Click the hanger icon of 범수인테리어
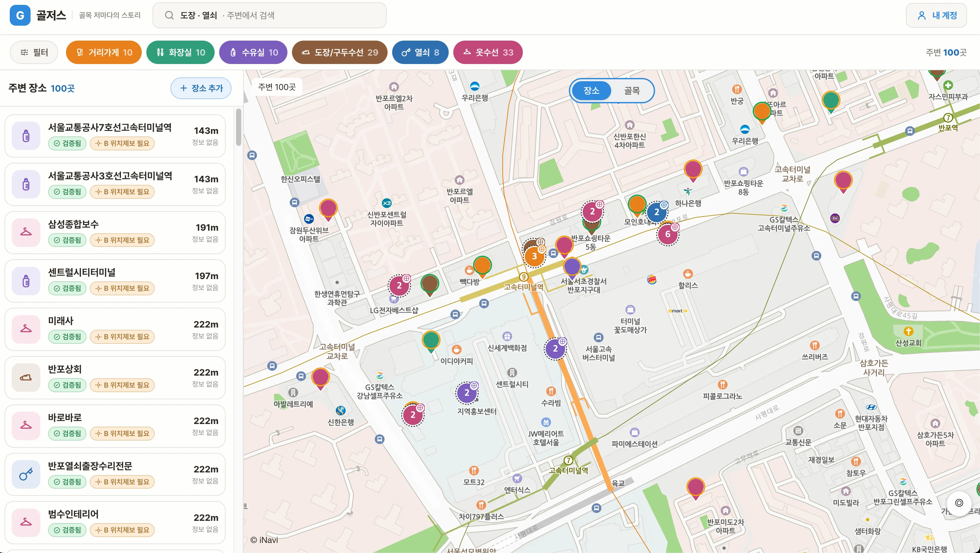The width and height of the screenshot is (980, 553). point(26,522)
